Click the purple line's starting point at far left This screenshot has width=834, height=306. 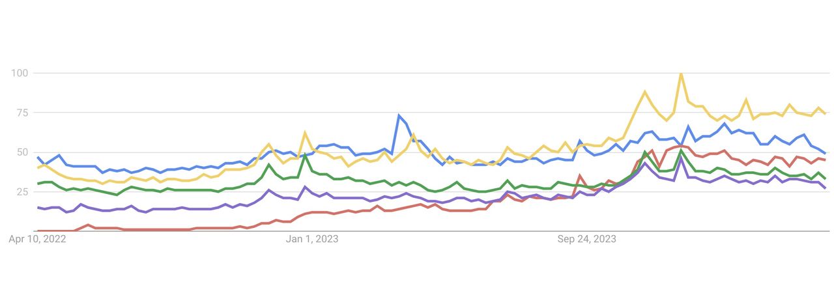pyautogui.click(x=38, y=208)
